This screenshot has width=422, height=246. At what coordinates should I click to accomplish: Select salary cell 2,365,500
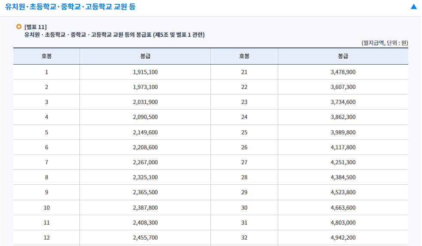click(146, 193)
